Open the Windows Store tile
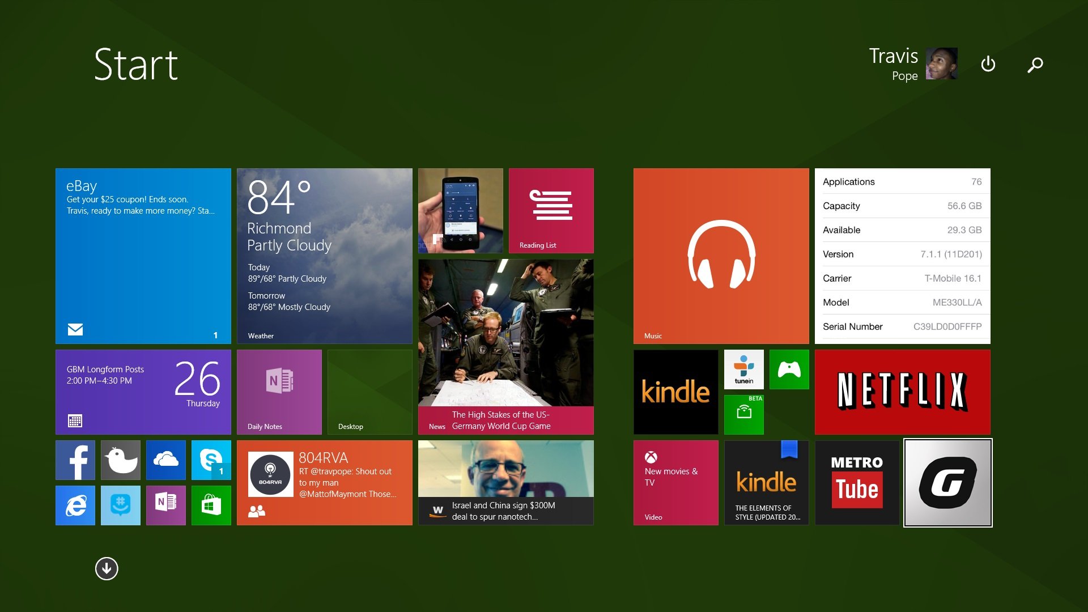1088x612 pixels. click(x=211, y=505)
